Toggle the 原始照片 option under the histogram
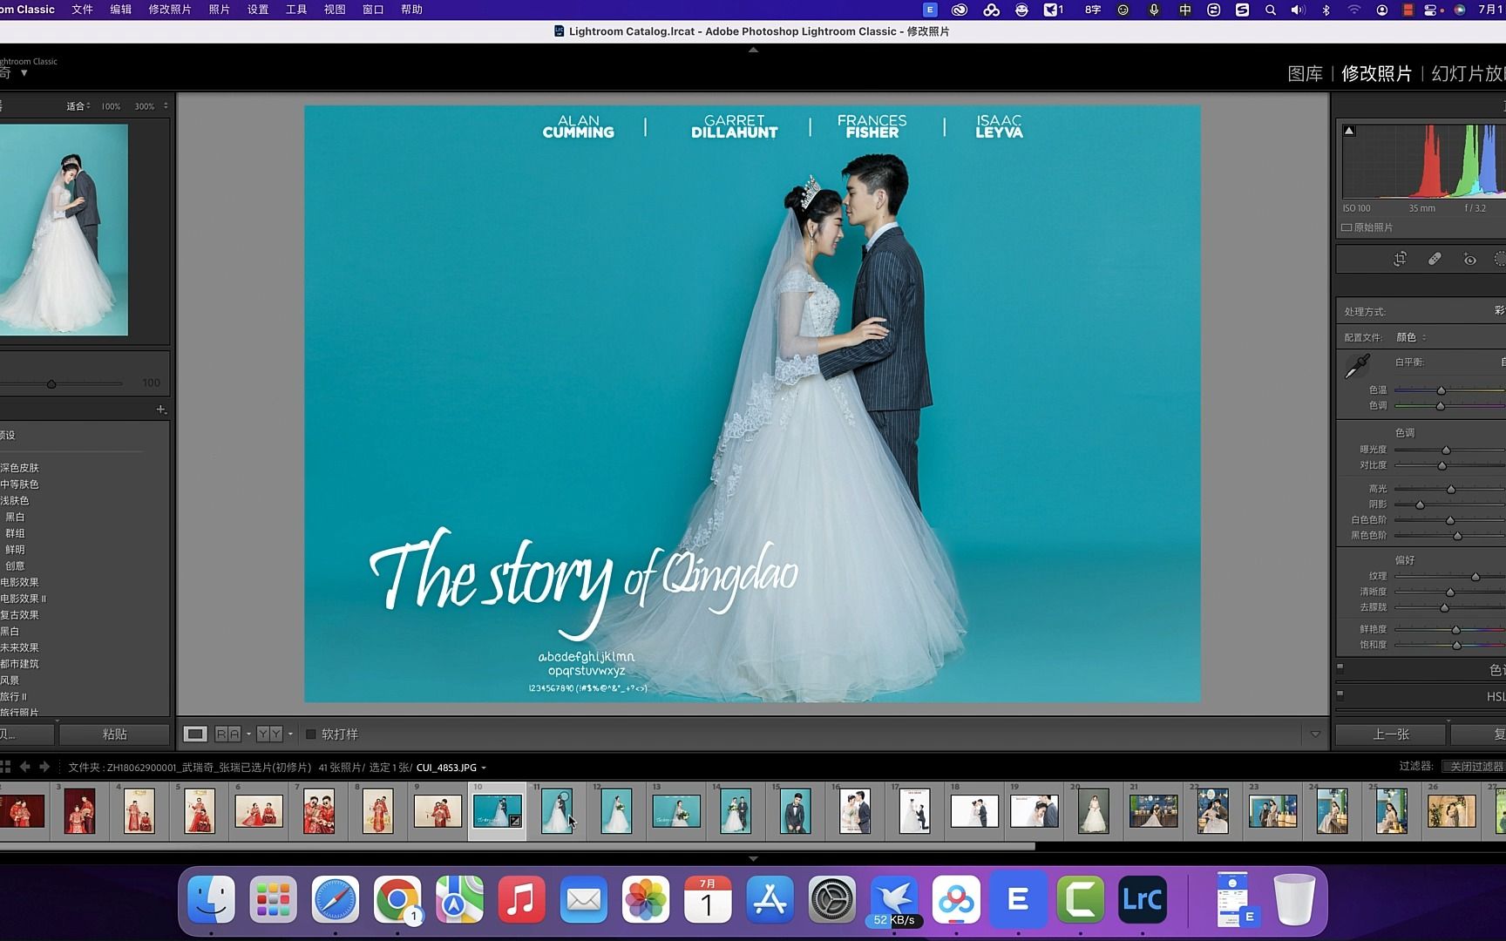Screen dimensions: 1506x941 tap(1347, 227)
